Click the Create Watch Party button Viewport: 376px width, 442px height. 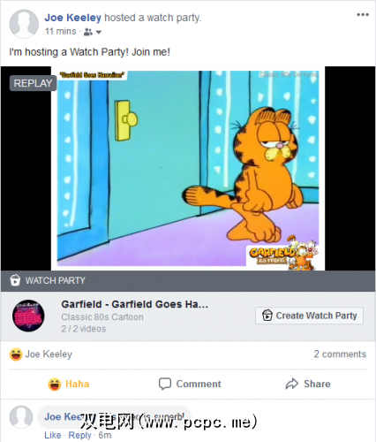tap(309, 316)
